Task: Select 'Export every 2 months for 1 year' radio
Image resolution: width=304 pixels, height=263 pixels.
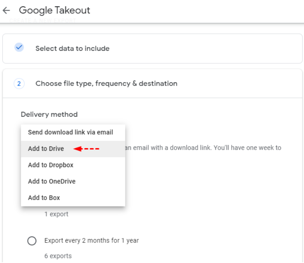Action: (x=32, y=241)
